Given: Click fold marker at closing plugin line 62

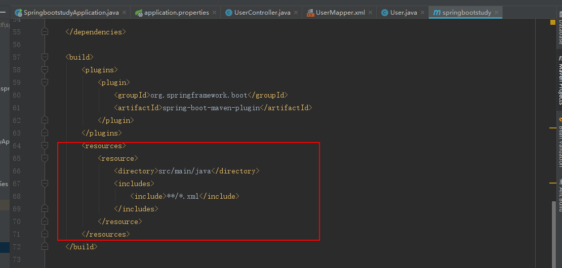Looking at the screenshot, I should click(x=45, y=120).
